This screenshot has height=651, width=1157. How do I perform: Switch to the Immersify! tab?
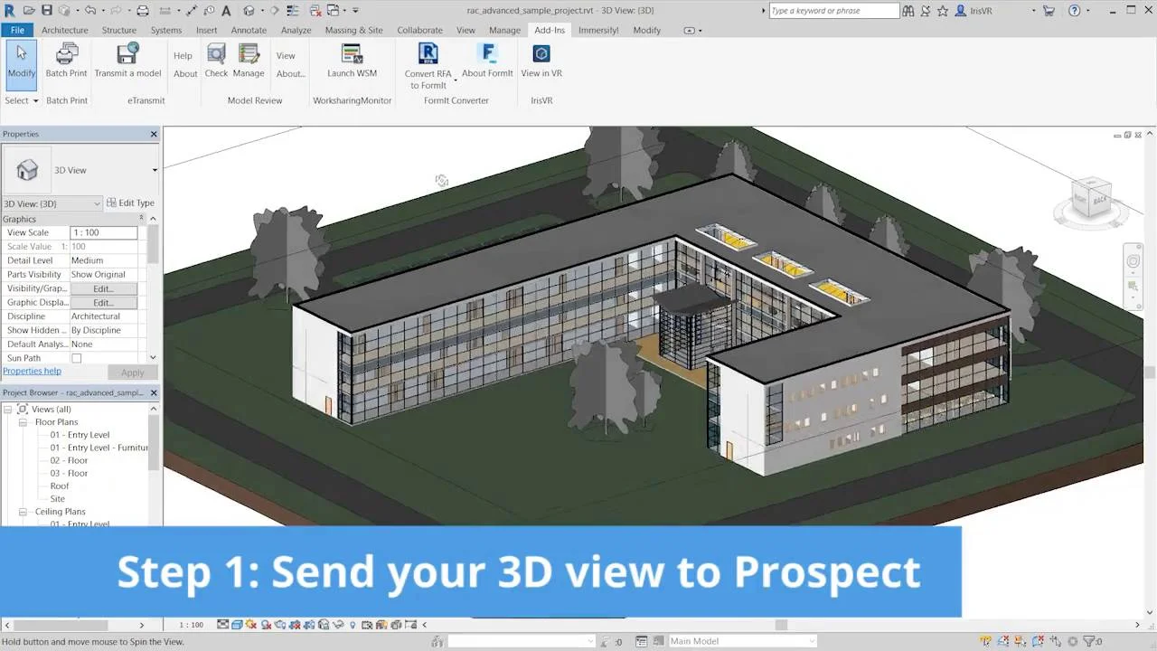click(x=598, y=30)
